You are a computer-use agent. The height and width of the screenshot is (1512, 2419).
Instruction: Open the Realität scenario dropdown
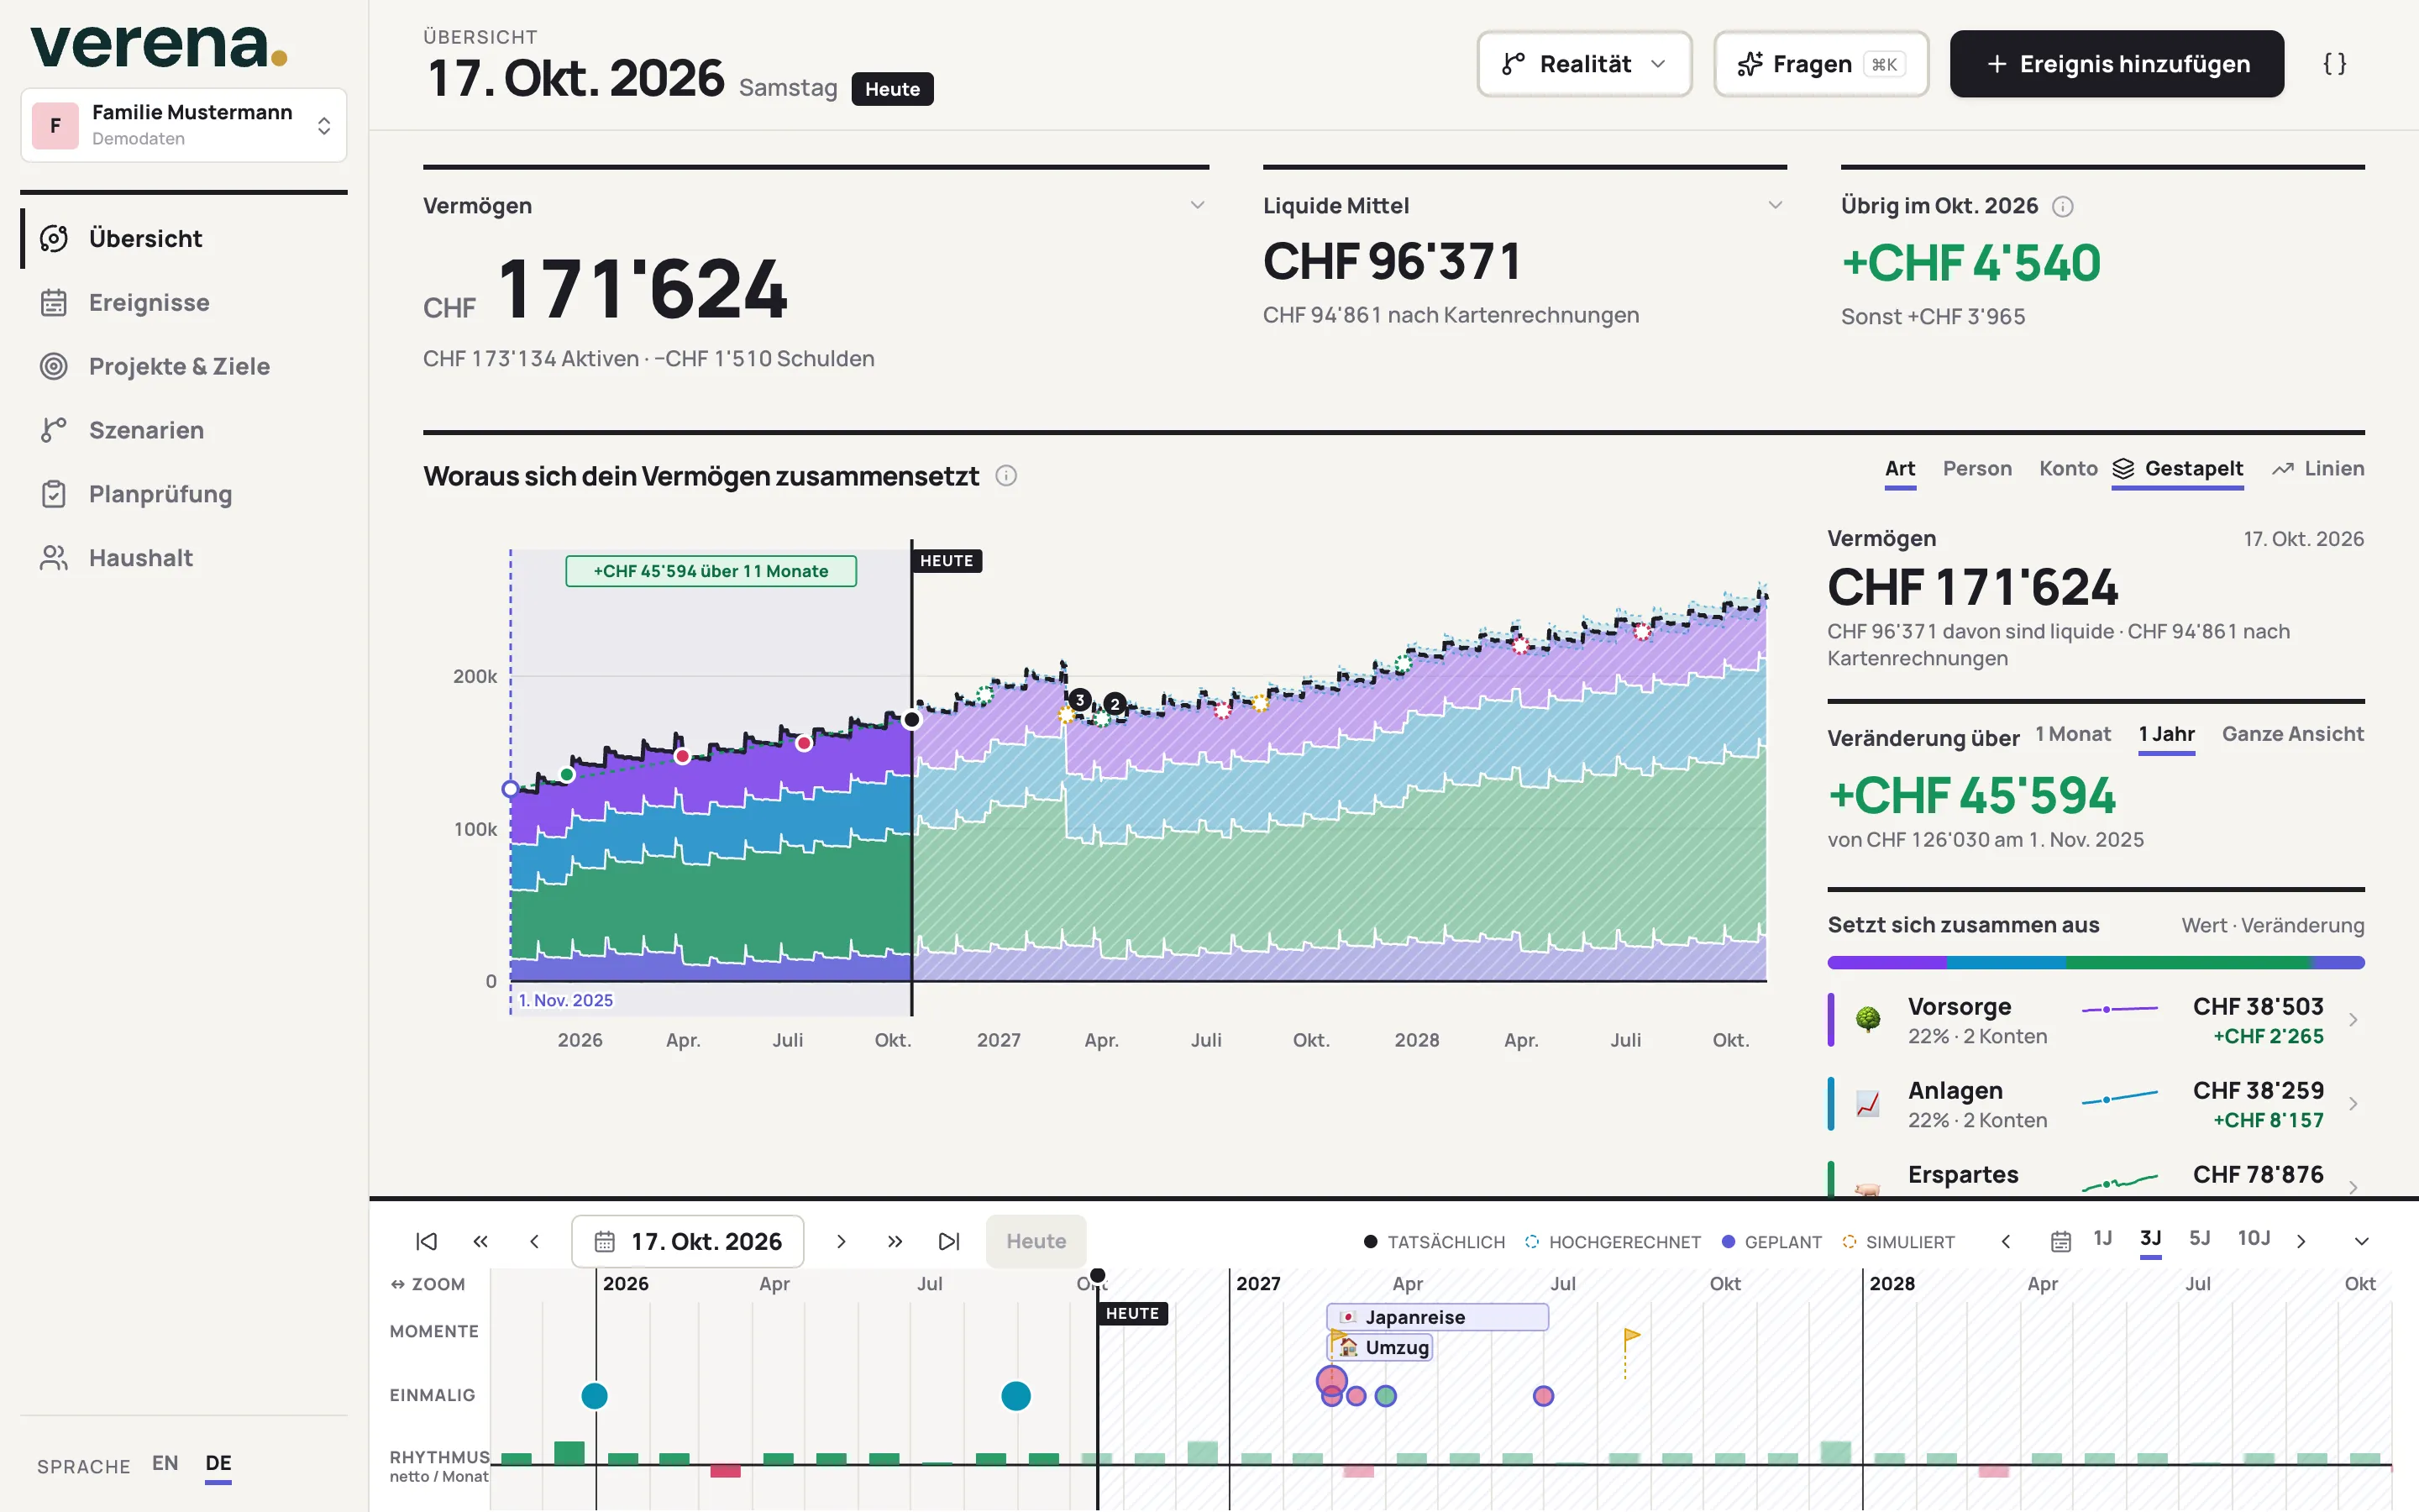tap(1584, 64)
